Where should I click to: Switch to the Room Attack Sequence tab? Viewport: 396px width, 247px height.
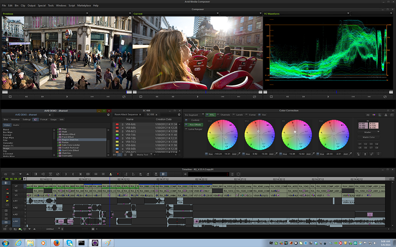pyautogui.click(x=126, y=115)
